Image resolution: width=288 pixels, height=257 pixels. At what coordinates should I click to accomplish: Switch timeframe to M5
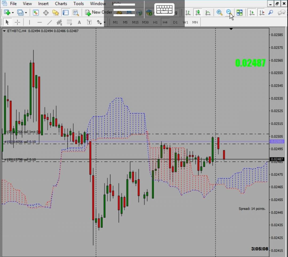point(125,22)
